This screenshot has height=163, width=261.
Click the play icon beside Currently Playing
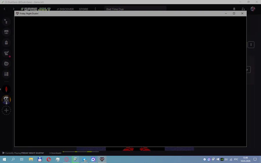pos(3,153)
